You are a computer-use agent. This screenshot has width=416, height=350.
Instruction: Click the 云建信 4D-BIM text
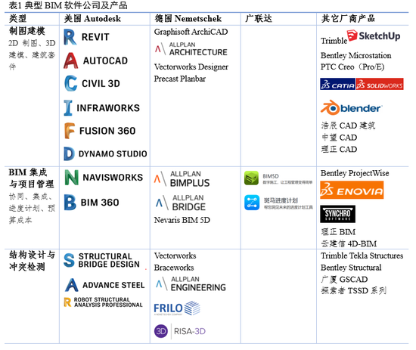click(349, 243)
